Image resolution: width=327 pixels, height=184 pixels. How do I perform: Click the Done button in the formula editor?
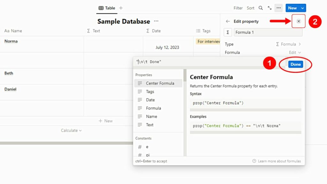295,64
